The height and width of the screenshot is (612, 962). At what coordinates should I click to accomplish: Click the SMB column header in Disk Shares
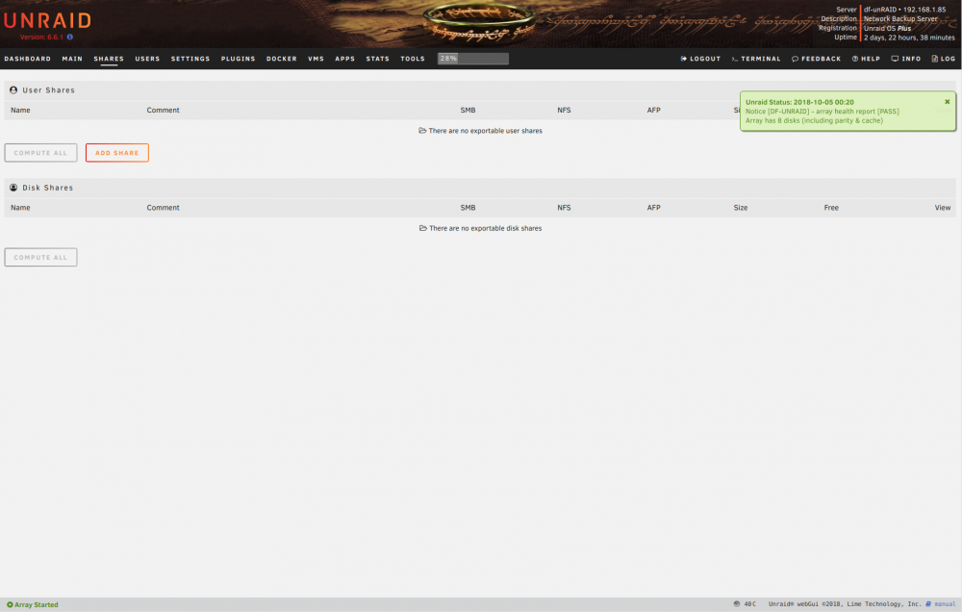tap(468, 208)
